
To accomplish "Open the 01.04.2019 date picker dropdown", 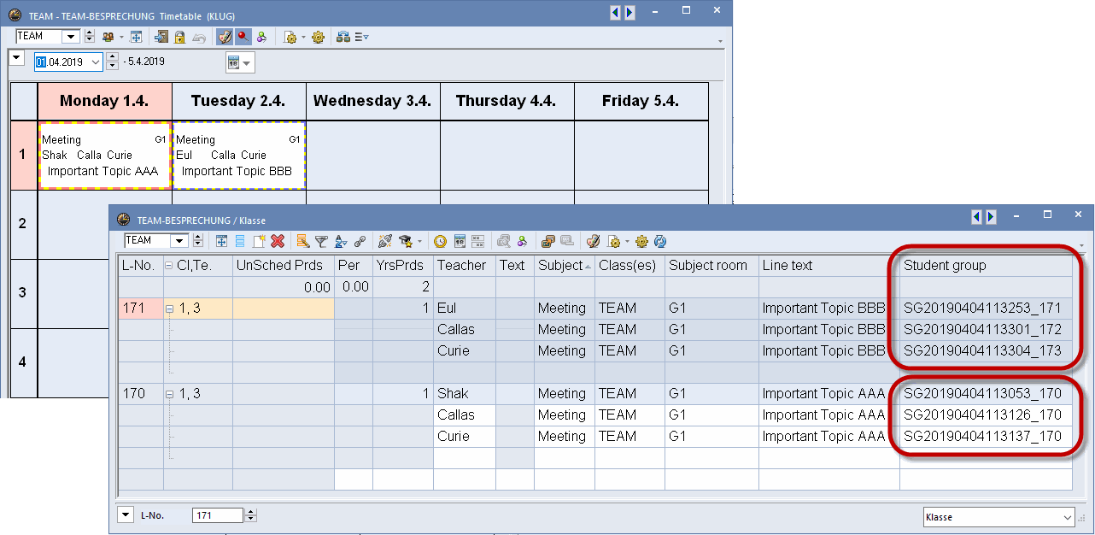I will tap(95, 62).
